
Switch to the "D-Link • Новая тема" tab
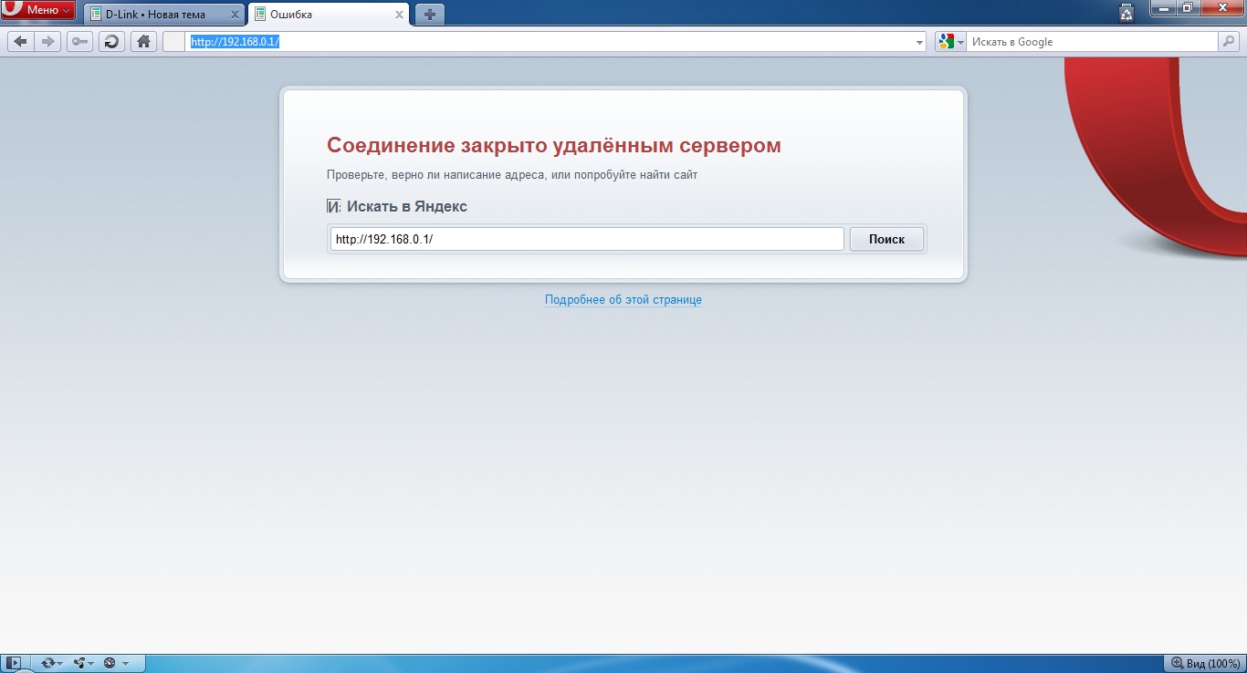coord(160,15)
